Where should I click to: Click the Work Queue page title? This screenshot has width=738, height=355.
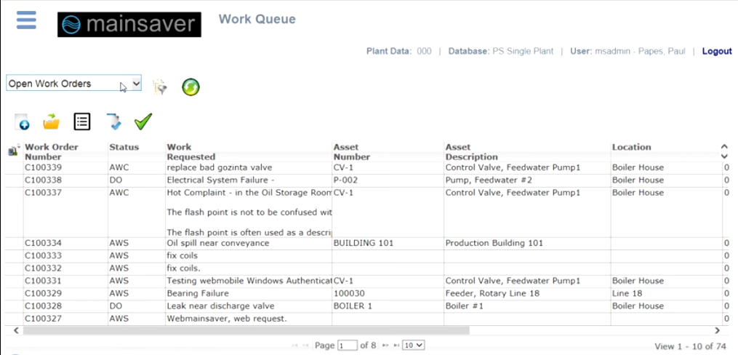click(x=257, y=20)
